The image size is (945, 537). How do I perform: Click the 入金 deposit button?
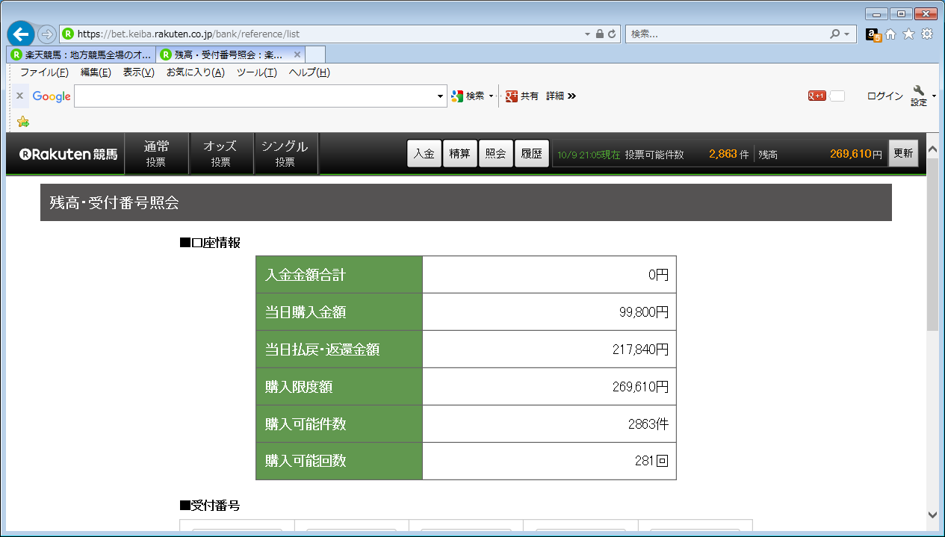tap(424, 154)
